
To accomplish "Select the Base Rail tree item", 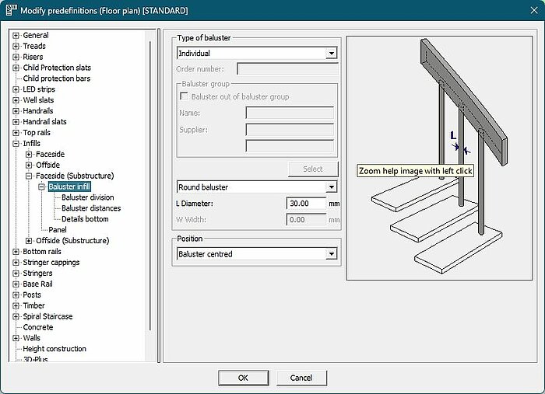I will tap(37, 284).
